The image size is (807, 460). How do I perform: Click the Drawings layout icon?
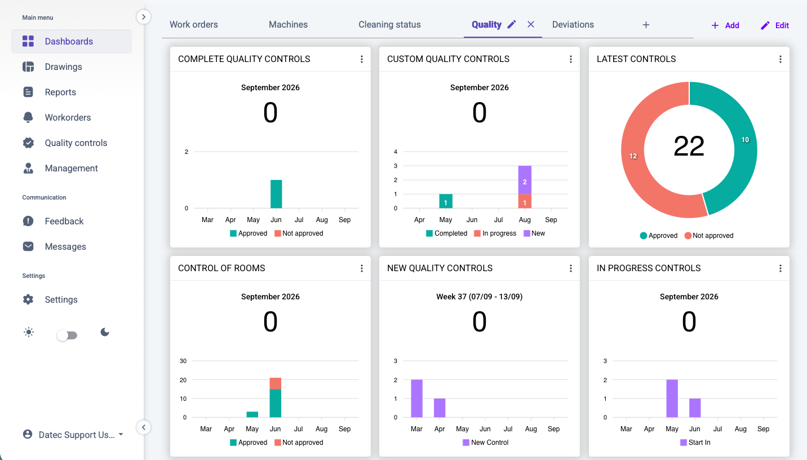click(28, 67)
